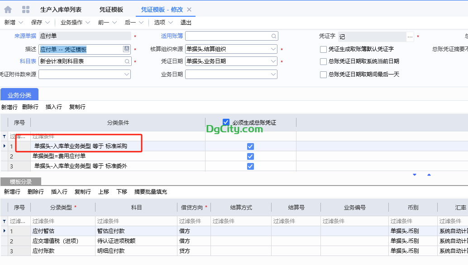Screen dimensions: 468x265
Task: Open the 核算组织来源 dropdown
Action: coord(273,48)
